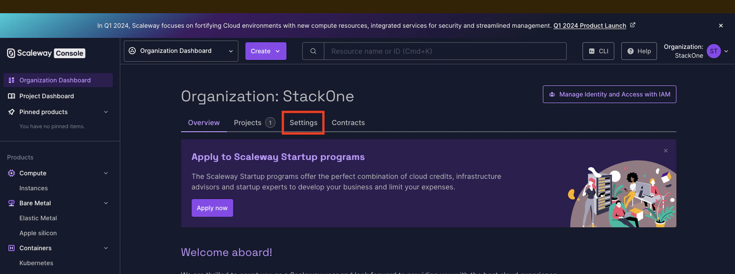Click the Pinned products pin icon
735x274 pixels.
click(x=11, y=112)
